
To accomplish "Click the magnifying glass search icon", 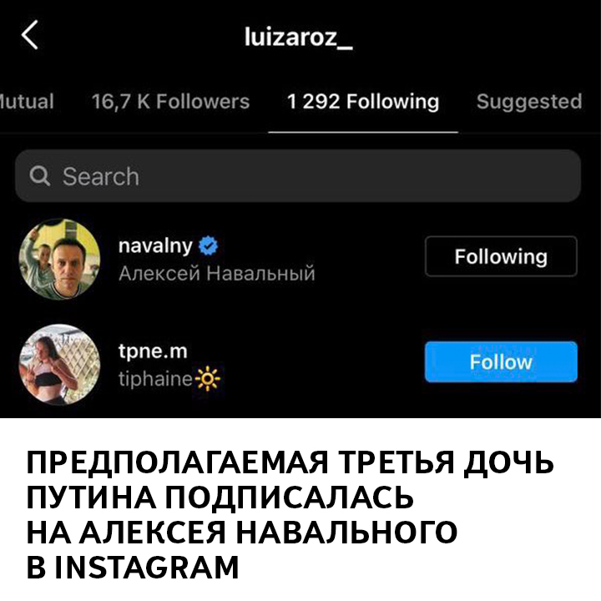I will point(40,176).
